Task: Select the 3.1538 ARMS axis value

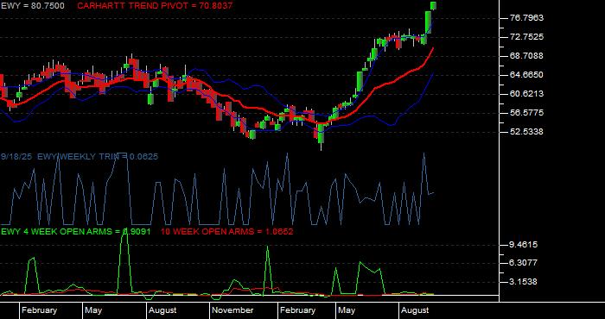Action: 524,282
